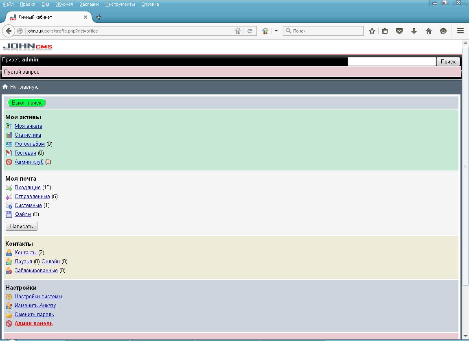Click the URL address bar field
469x341 pixels.
[129, 31]
